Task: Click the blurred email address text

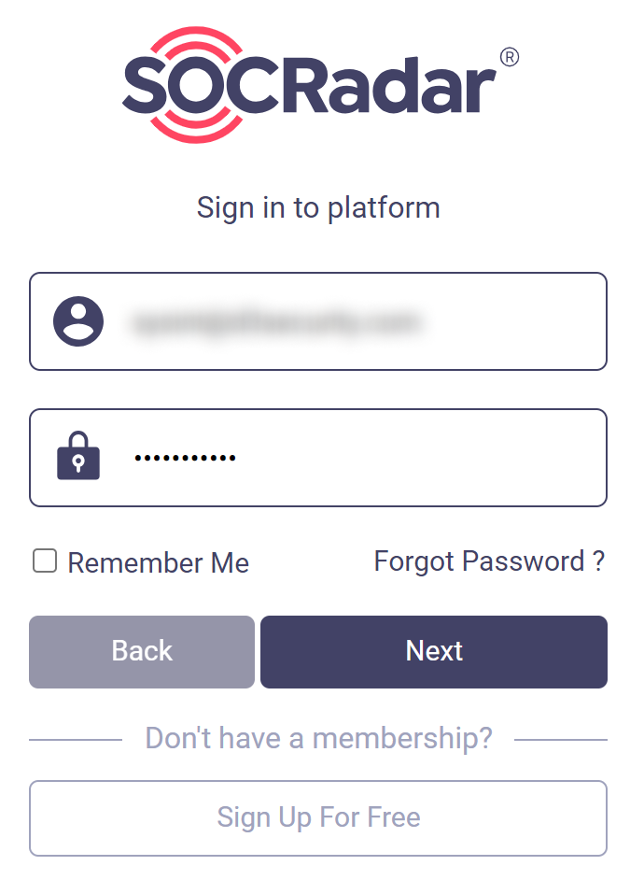Action: pyautogui.click(x=275, y=322)
